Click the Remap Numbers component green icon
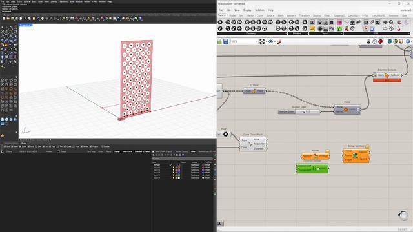The image size is (413, 232). tap(355, 155)
